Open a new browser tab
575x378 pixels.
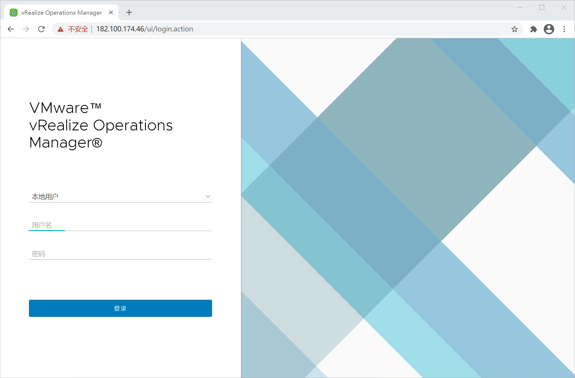(129, 12)
